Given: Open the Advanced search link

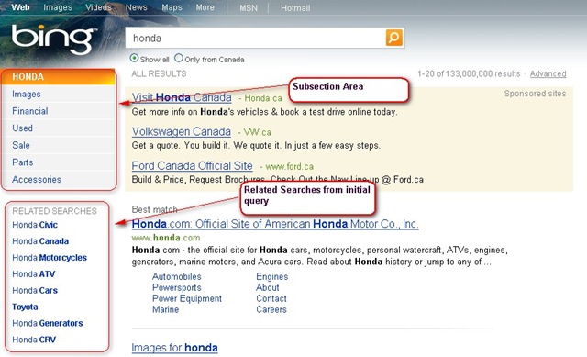Looking at the screenshot, I should pyautogui.click(x=548, y=73).
